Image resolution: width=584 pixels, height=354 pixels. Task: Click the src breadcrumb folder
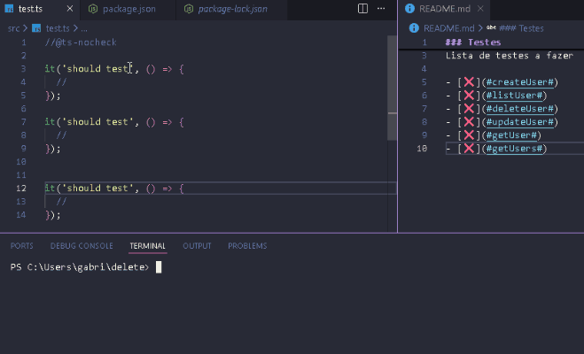(x=13, y=27)
